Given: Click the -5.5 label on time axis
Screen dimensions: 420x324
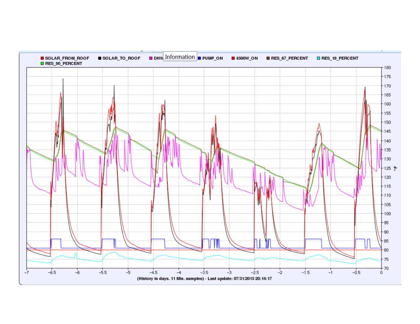Looking at the screenshot, I should pyautogui.click(x=103, y=272).
